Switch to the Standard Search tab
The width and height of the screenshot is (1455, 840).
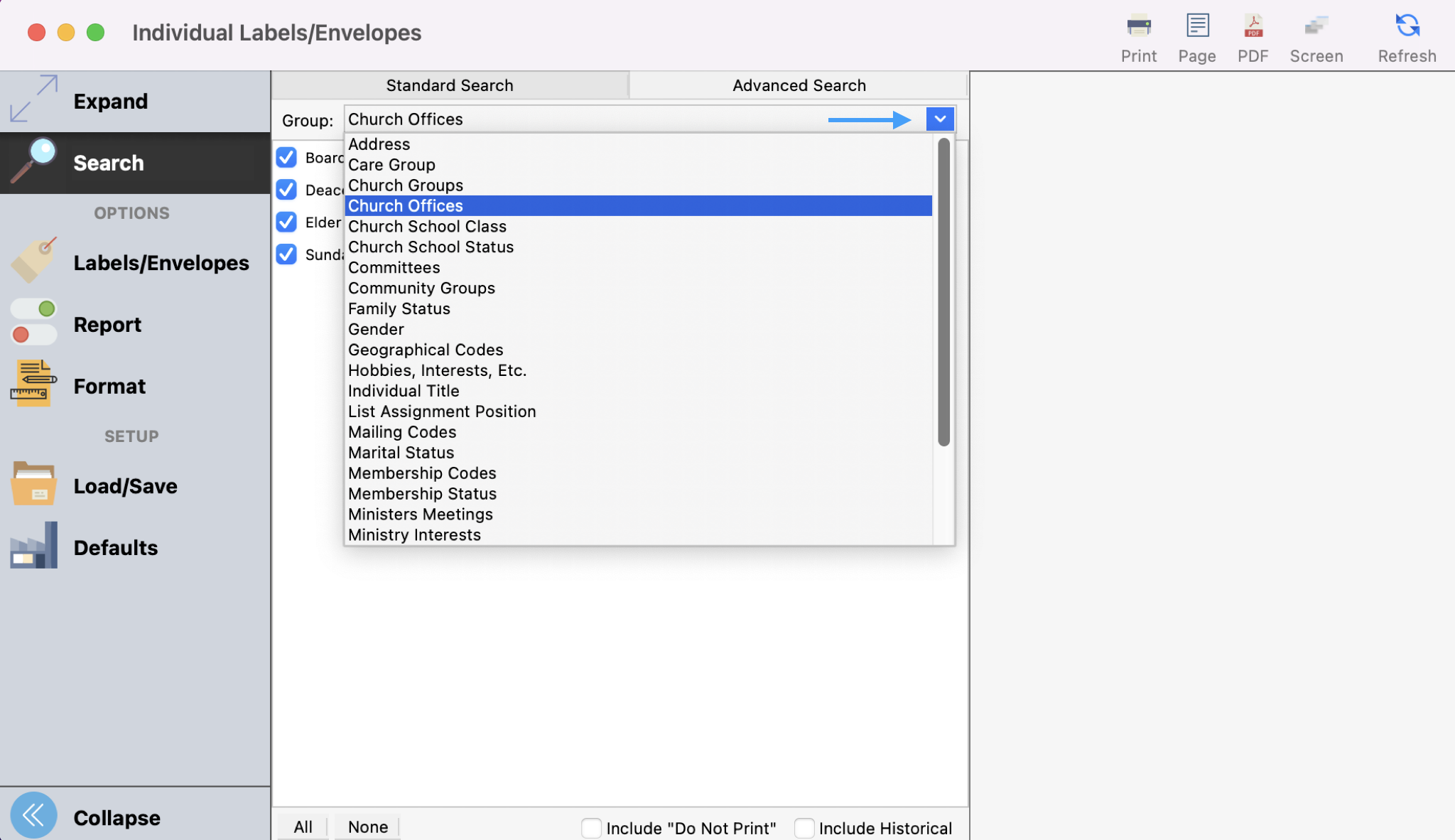point(449,85)
